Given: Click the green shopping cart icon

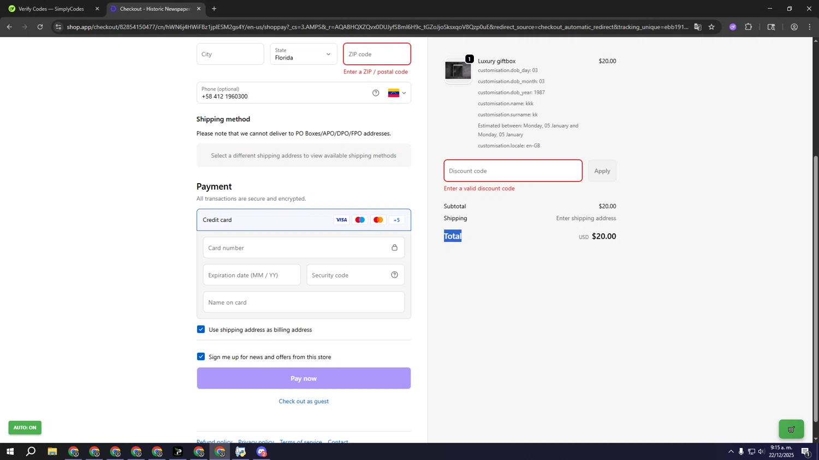Looking at the screenshot, I should click(x=791, y=429).
